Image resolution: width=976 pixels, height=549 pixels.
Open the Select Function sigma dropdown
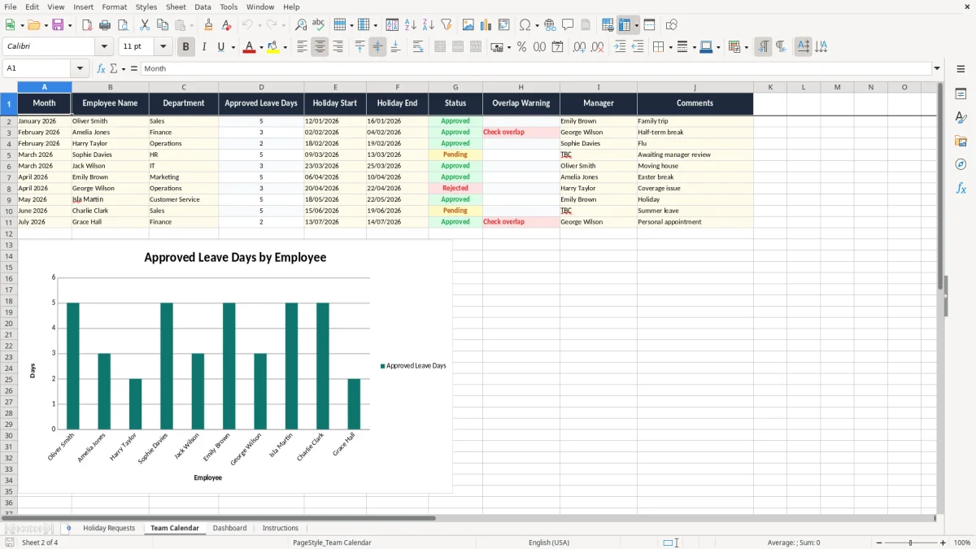click(x=124, y=69)
